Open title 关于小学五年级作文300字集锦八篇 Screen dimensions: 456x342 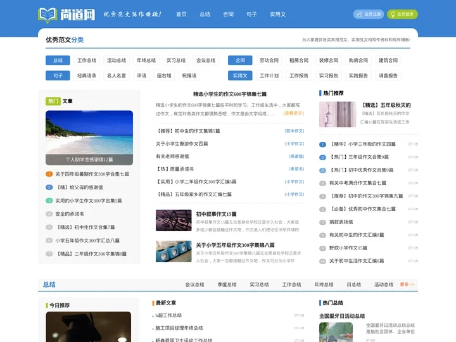click(x=235, y=245)
